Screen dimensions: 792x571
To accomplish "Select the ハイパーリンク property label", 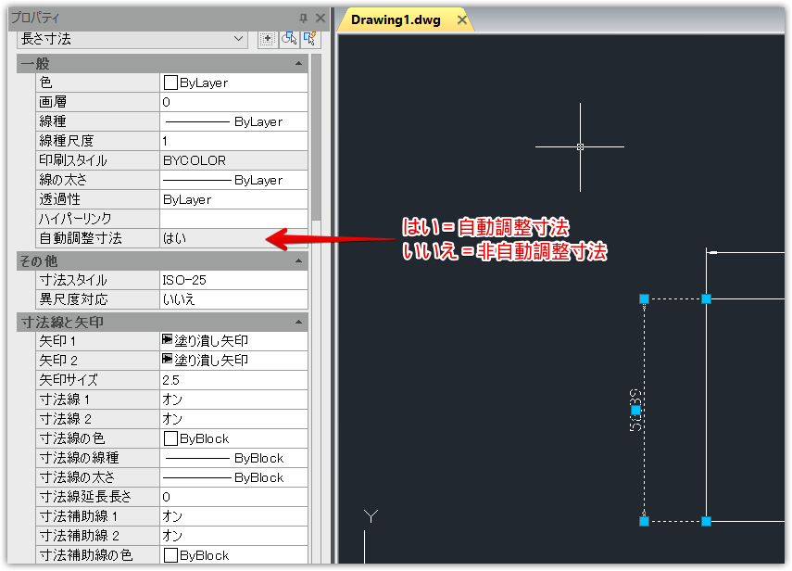I will tap(98, 219).
